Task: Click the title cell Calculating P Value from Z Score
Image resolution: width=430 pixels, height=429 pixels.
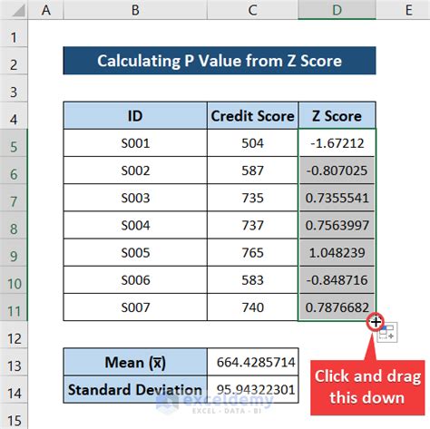Action: (x=220, y=61)
